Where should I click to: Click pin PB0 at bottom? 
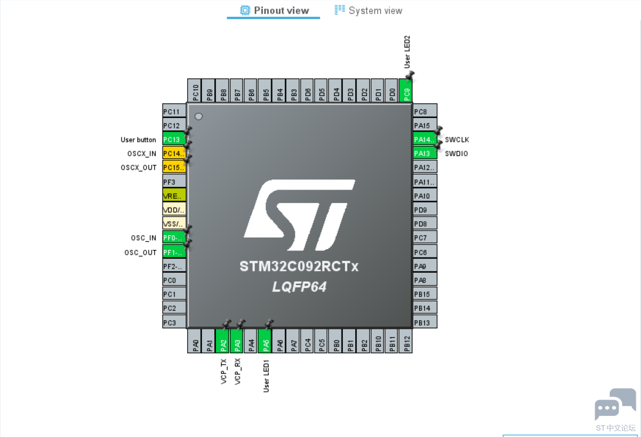pos(335,341)
